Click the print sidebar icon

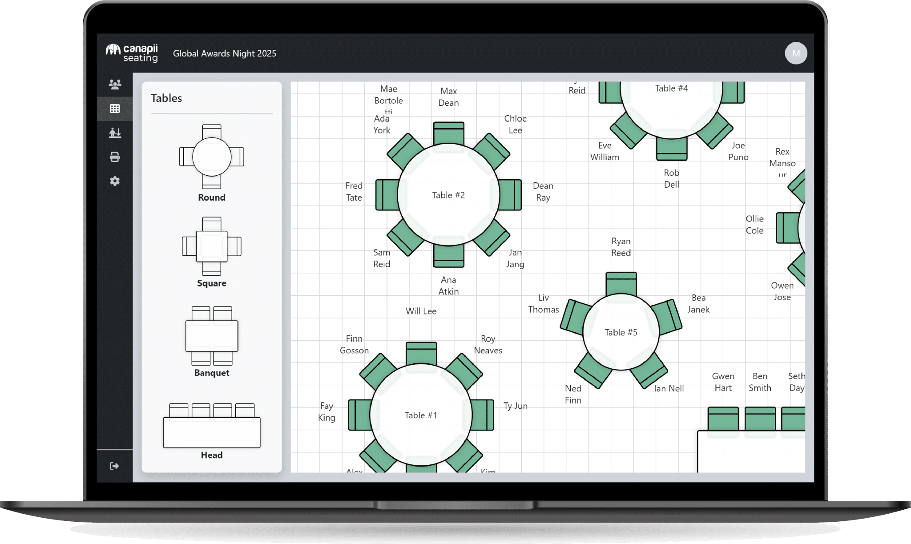pos(115,157)
